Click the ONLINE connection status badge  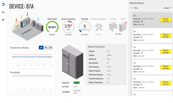(x=76, y=83)
